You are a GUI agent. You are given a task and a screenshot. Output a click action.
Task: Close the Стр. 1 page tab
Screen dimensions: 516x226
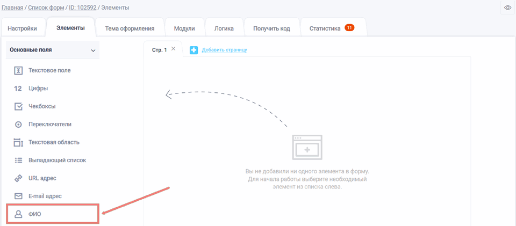[173, 49]
